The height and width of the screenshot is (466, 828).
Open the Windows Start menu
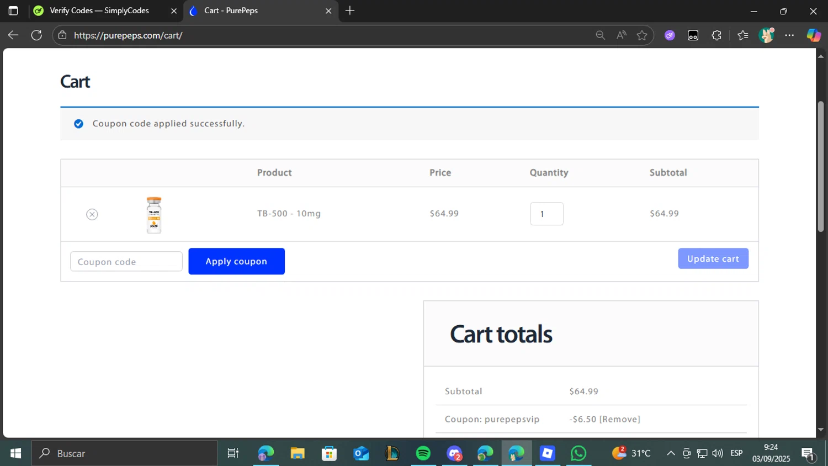pos(15,453)
